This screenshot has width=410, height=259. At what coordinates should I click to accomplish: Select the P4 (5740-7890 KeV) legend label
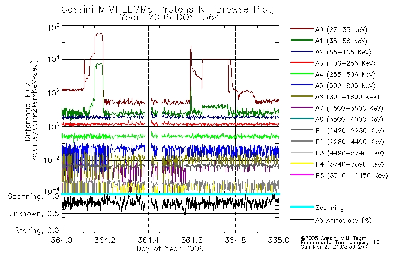click(x=350, y=164)
